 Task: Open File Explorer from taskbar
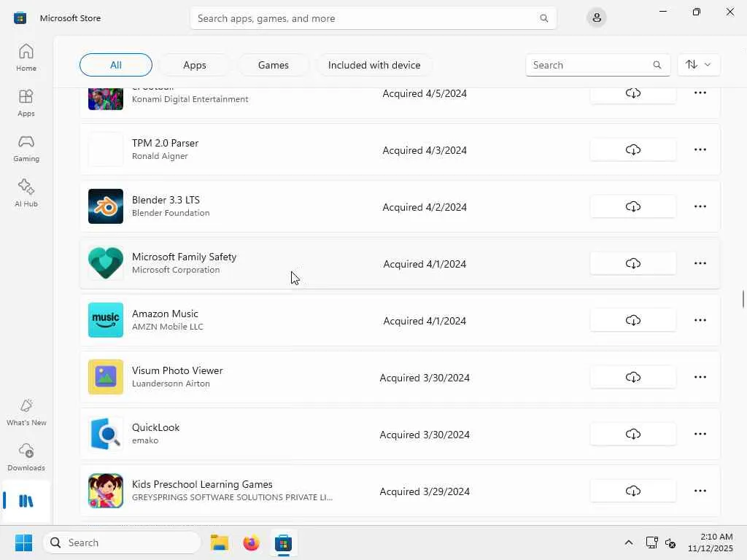point(220,542)
